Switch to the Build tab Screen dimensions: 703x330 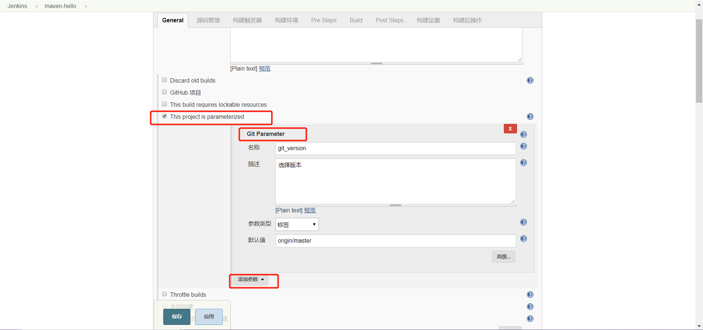click(356, 20)
